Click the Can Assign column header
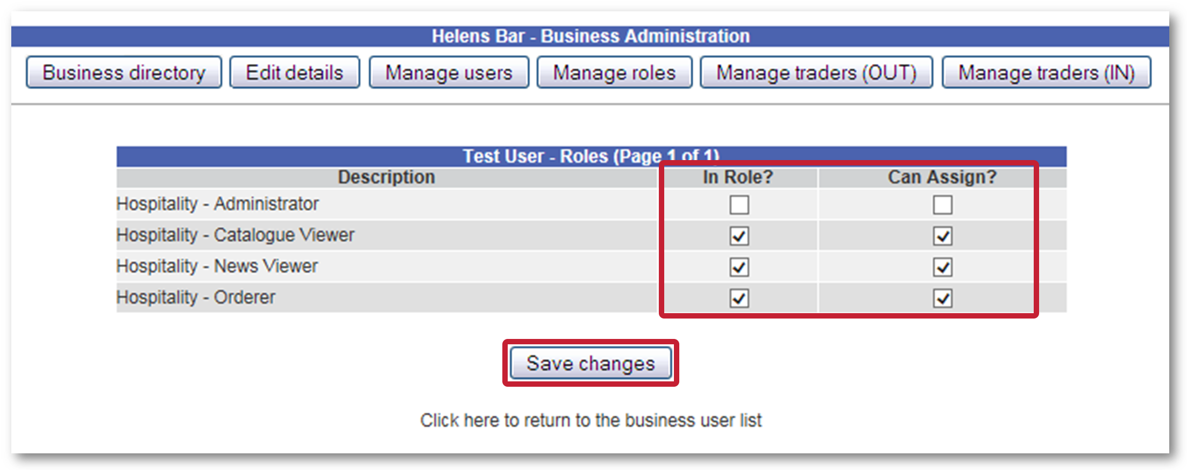Viewport: 1187px width, 470px height. tap(942, 177)
